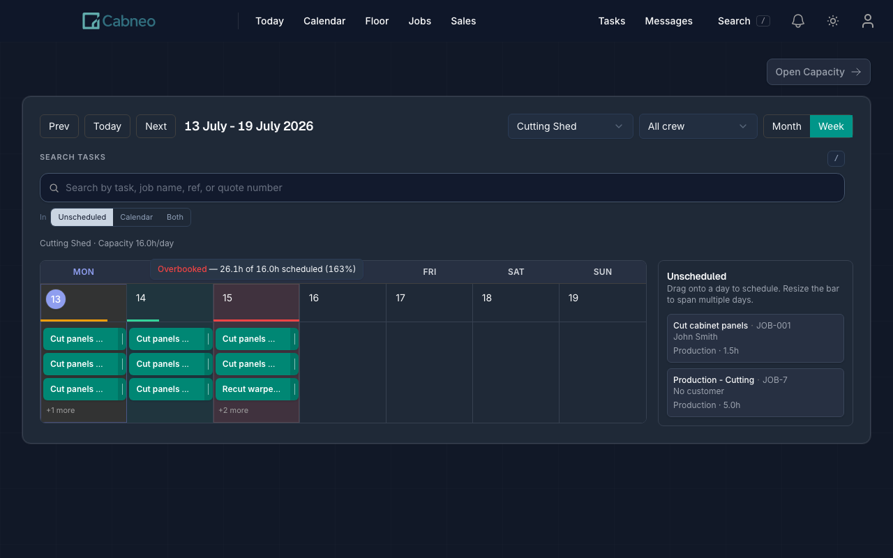The height and width of the screenshot is (558, 893).
Task: Click the slash shortcut badge beside Search Tasks
Action: coord(836,159)
